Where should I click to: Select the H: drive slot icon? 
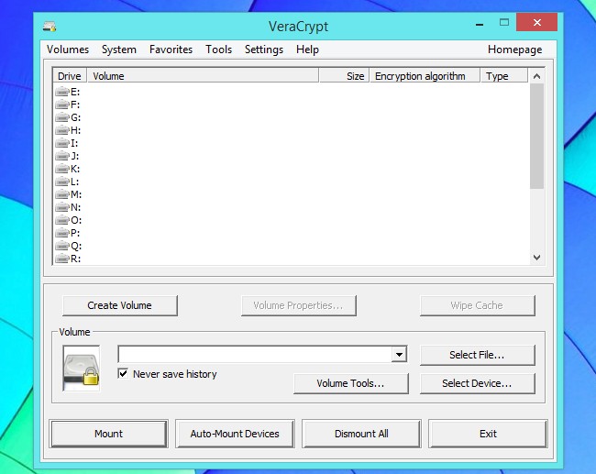62,130
